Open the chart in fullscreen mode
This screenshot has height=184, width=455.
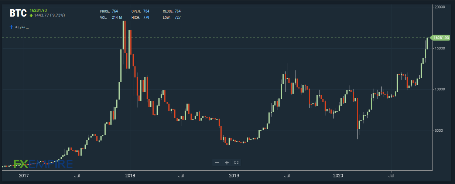(236, 162)
